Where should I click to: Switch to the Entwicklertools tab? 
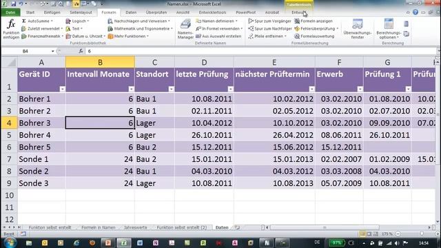pyautogui.click(x=212, y=12)
